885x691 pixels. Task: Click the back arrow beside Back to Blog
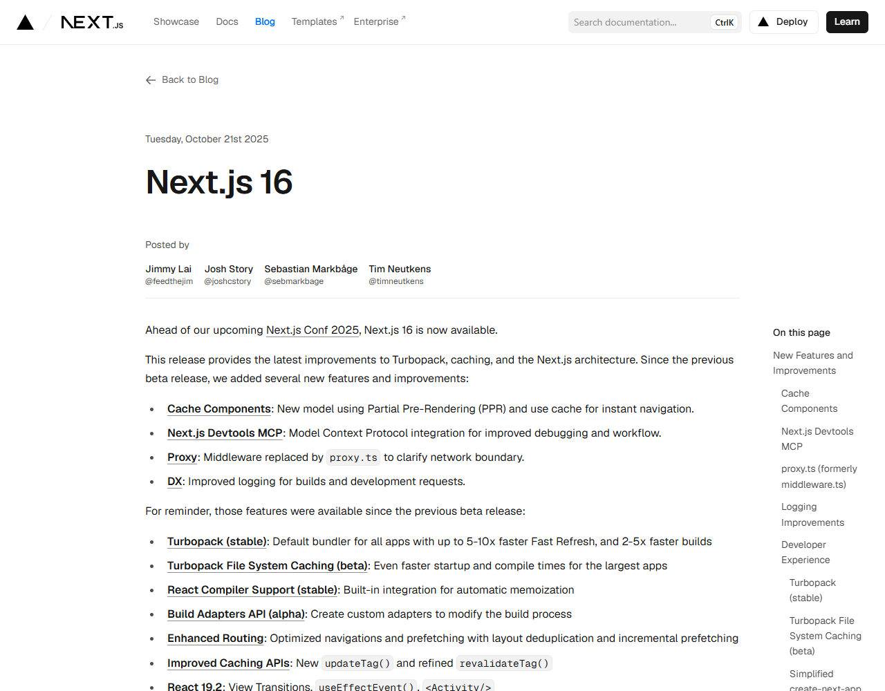point(151,80)
